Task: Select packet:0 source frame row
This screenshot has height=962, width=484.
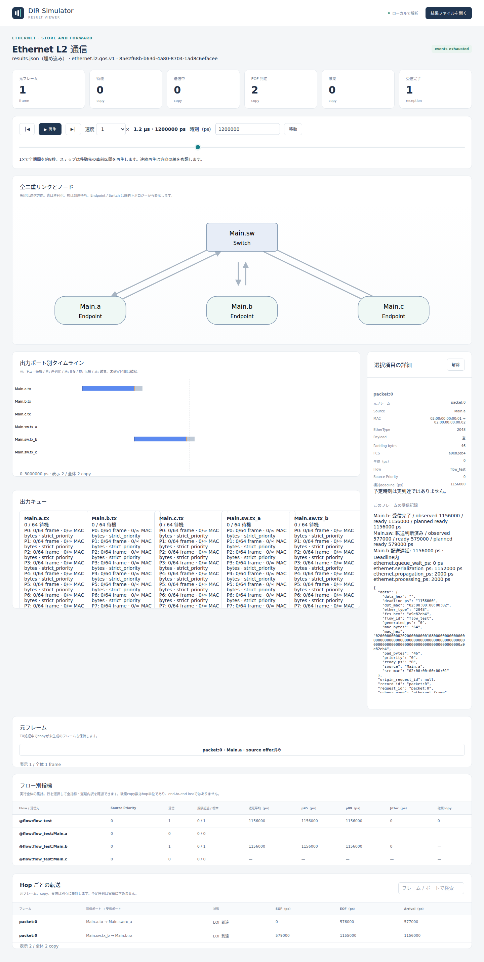Action: [x=242, y=750]
